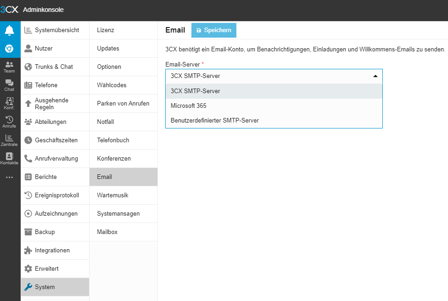Open Wählcodes settings page
This screenshot has height=301, width=448.
[123, 85]
